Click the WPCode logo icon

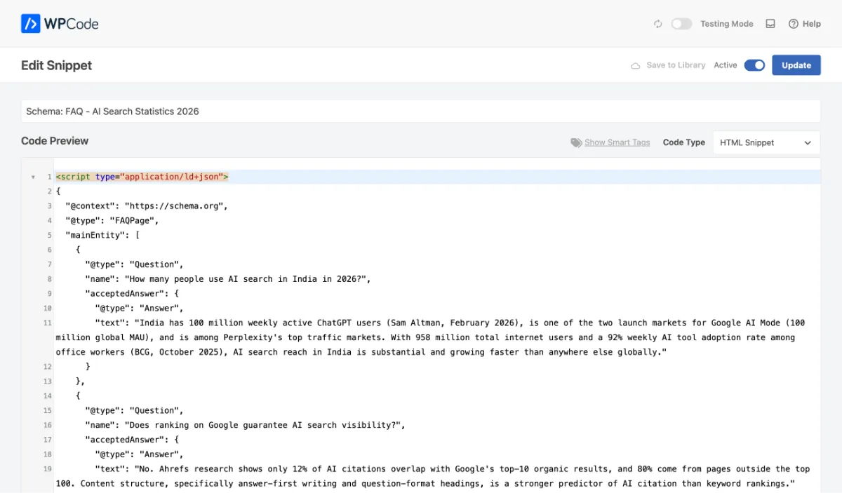click(30, 23)
